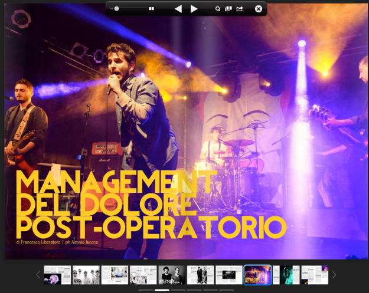The image size is (369, 293).
Task: Select the highlighted Management del Dolore thumbnail
Action: [257, 275]
